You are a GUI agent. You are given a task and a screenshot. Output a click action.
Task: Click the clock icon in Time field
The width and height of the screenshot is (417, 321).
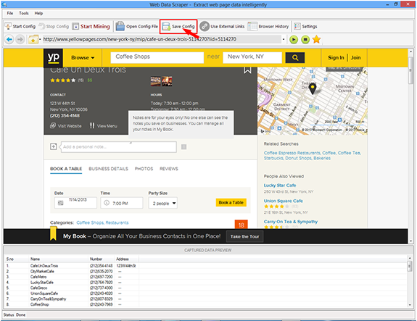(x=107, y=203)
